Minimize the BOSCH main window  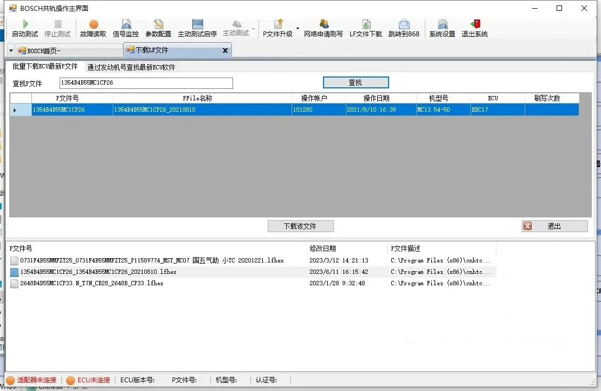tap(535, 8)
